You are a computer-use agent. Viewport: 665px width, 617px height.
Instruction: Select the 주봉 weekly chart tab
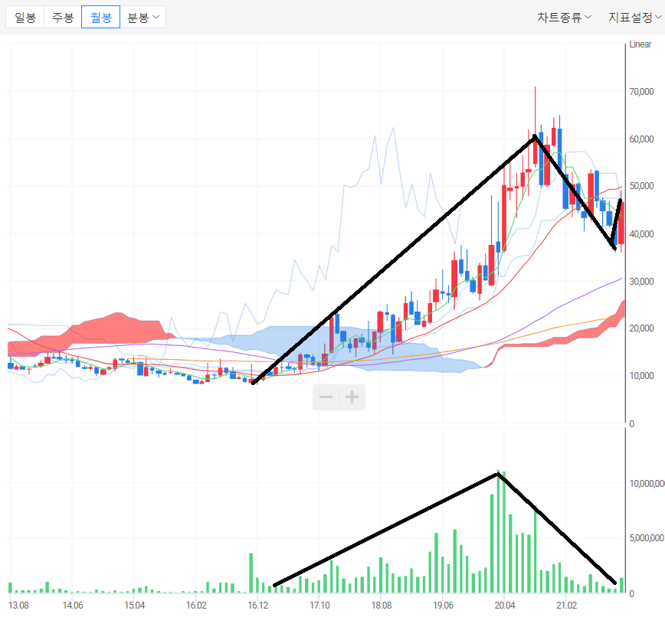coord(63,18)
